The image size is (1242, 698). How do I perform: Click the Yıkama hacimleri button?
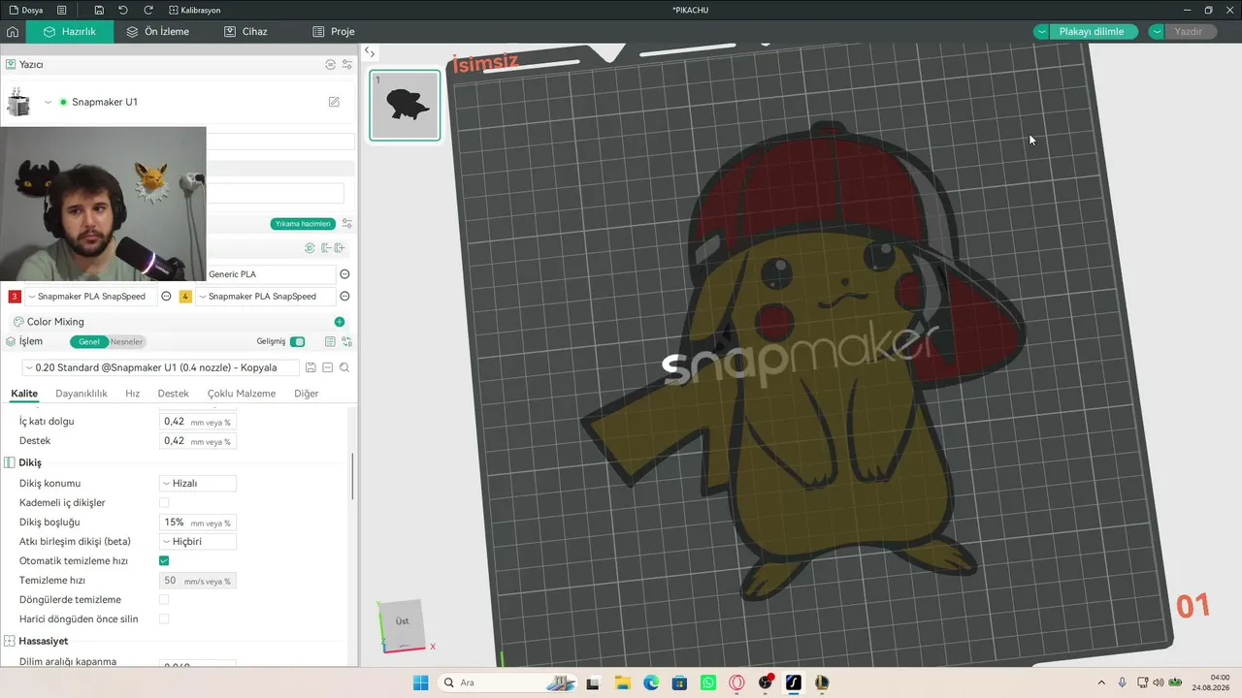point(303,224)
